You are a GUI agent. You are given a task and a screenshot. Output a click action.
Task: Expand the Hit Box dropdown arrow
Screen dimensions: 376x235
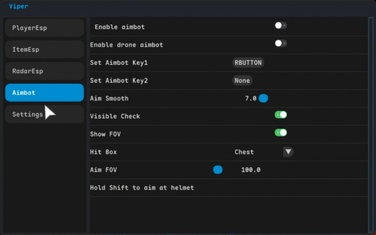click(288, 152)
